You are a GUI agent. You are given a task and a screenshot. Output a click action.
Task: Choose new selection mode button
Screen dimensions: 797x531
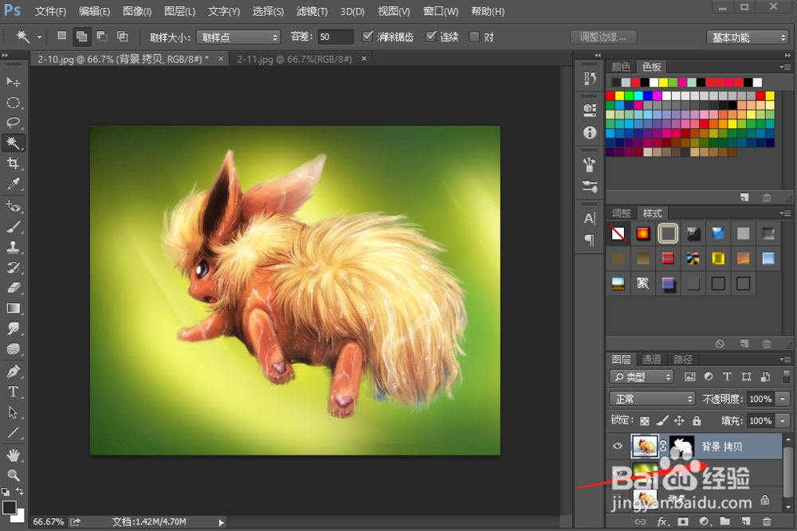[x=61, y=36]
